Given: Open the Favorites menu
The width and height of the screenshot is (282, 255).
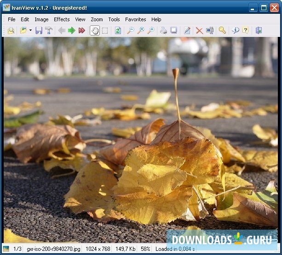Looking at the screenshot, I should (x=136, y=19).
